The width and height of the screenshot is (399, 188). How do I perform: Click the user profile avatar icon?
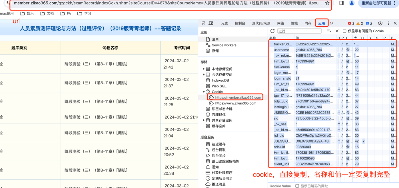point(352,3)
